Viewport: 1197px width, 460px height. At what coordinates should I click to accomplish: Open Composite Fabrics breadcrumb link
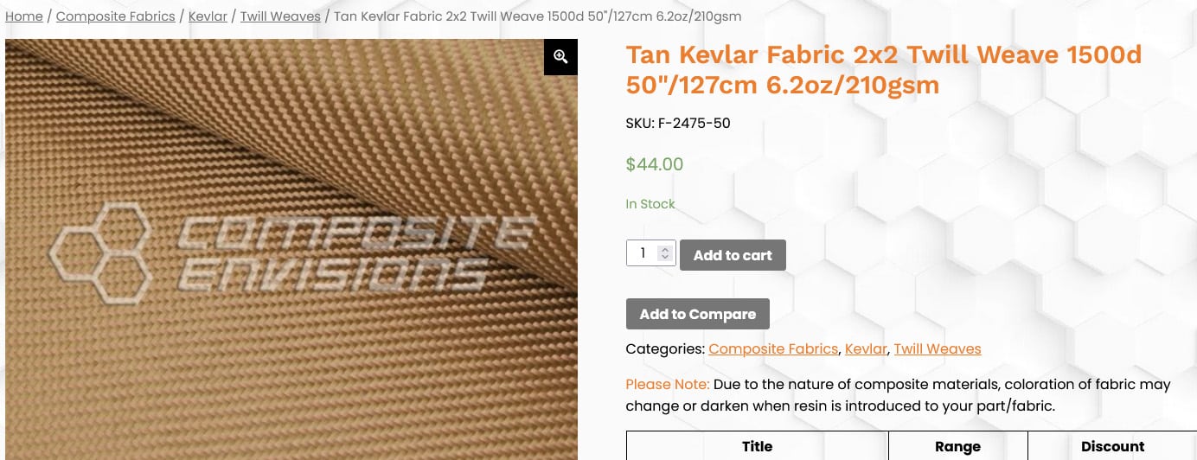(x=116, y=16)
